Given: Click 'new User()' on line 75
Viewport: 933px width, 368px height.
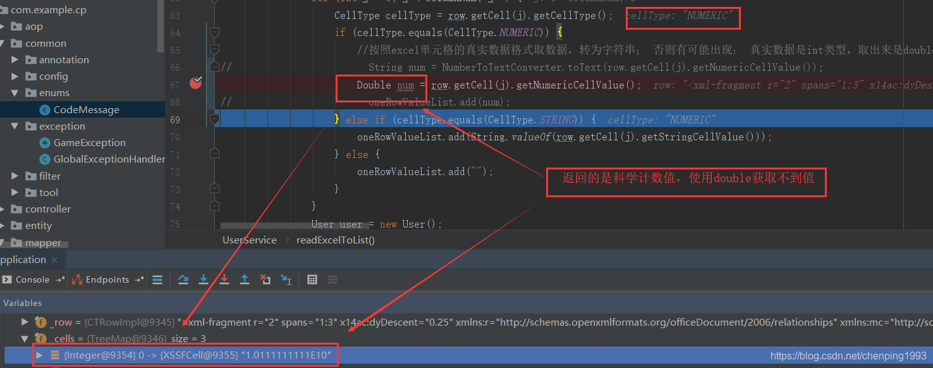Looking at the screenshot, I should tap(408, 224).
